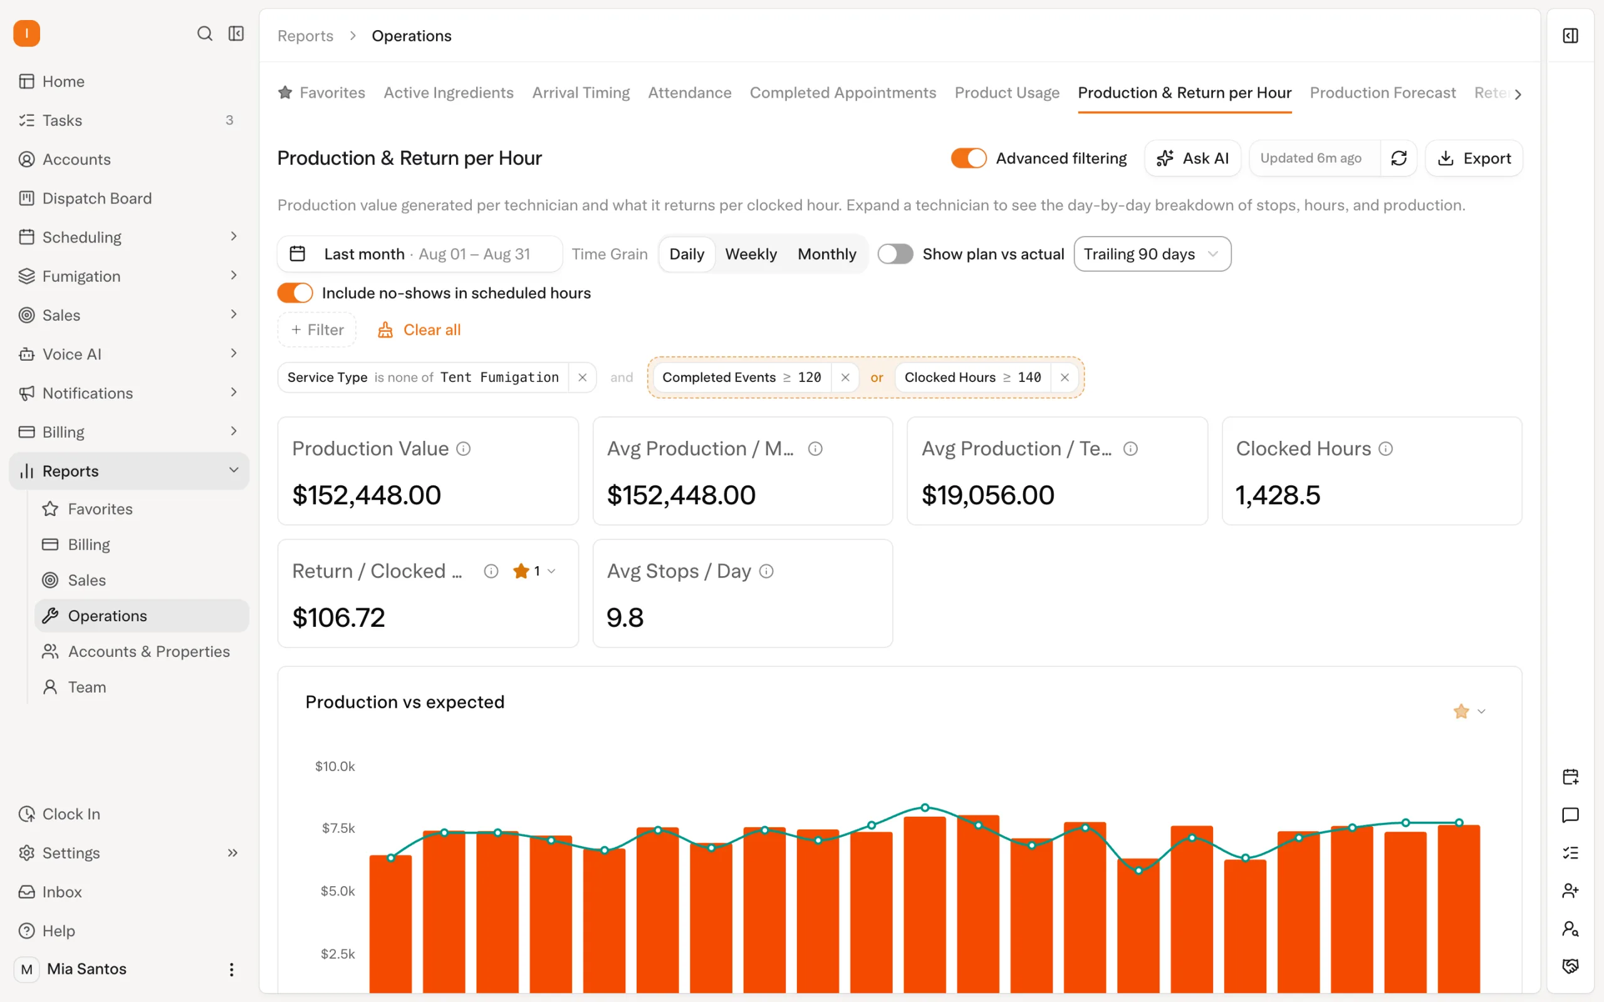
Task: Select Monthly time grain
Action: (x=826, y=254)
